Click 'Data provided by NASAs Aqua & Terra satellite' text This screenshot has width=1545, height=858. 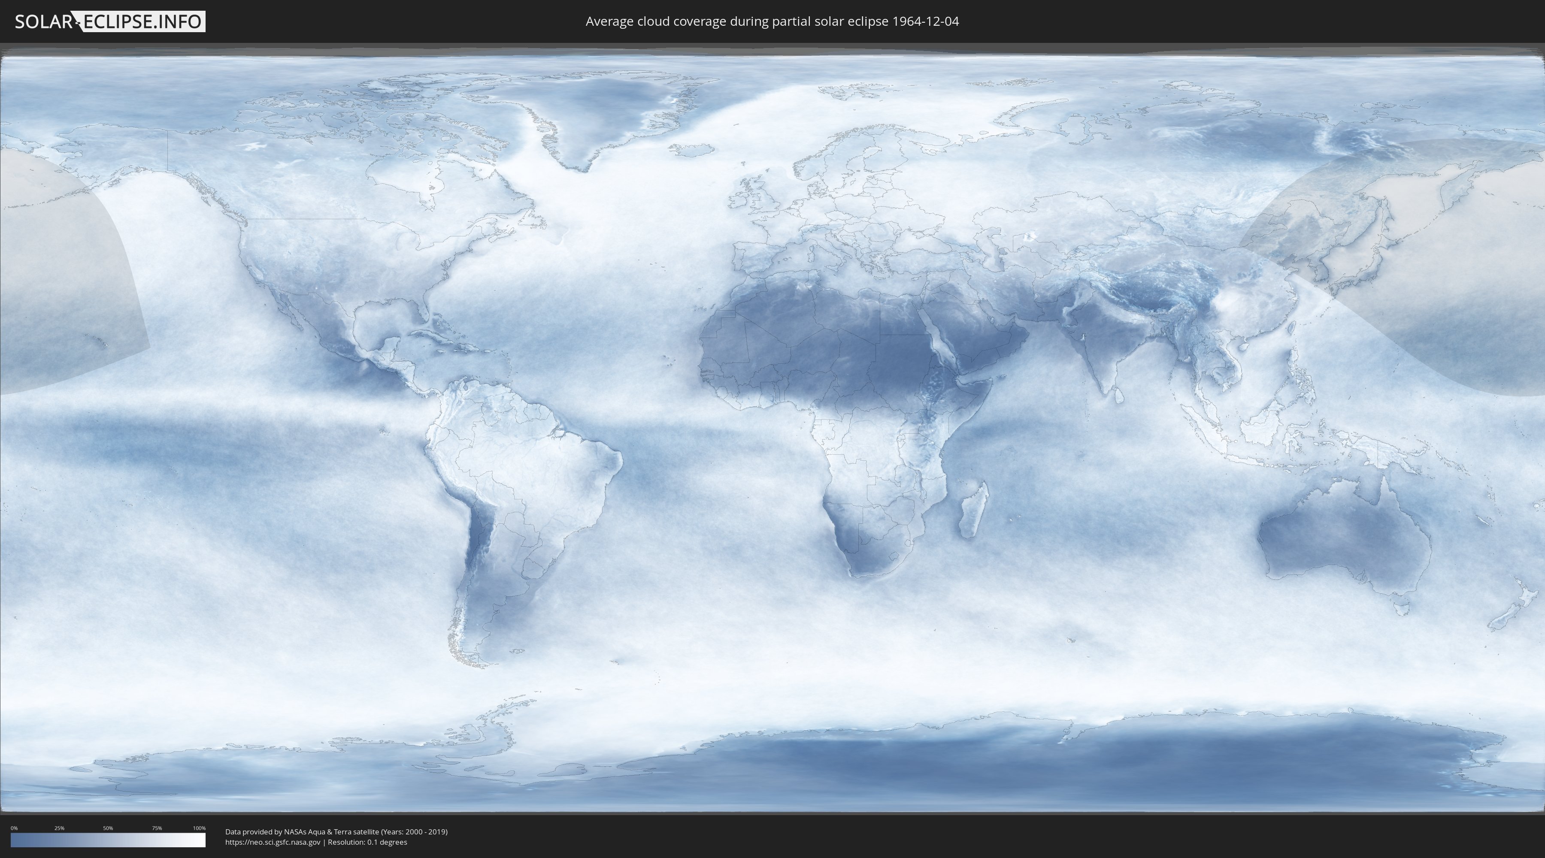coord(302,832)
